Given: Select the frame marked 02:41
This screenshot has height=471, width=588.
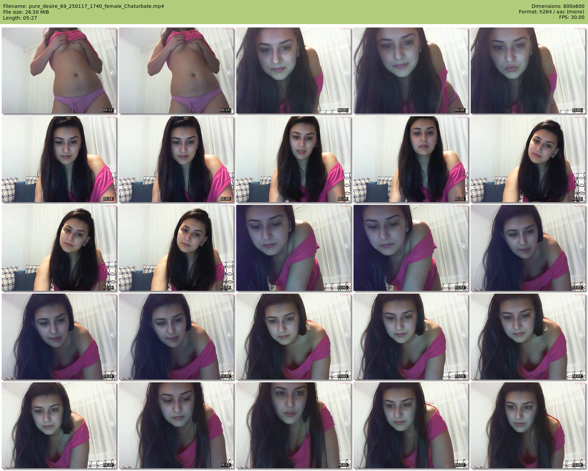Looking at the screenshot, I should [x=294, y=248].
